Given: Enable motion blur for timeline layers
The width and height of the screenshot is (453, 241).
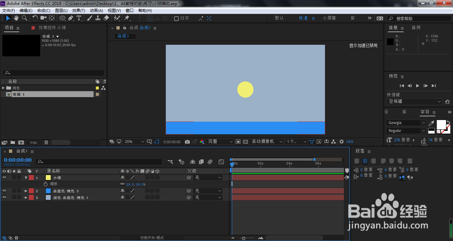Looking at the screenshot, I should coord(210,162).
